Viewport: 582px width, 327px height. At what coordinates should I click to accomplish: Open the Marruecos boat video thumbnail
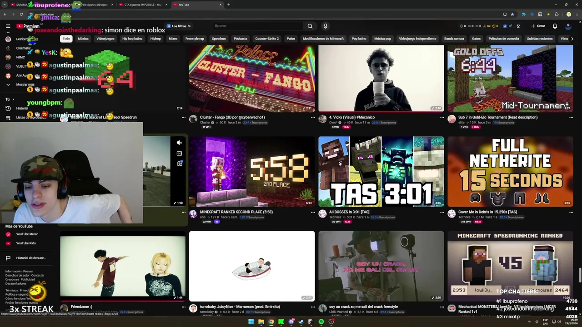[251, 266]
